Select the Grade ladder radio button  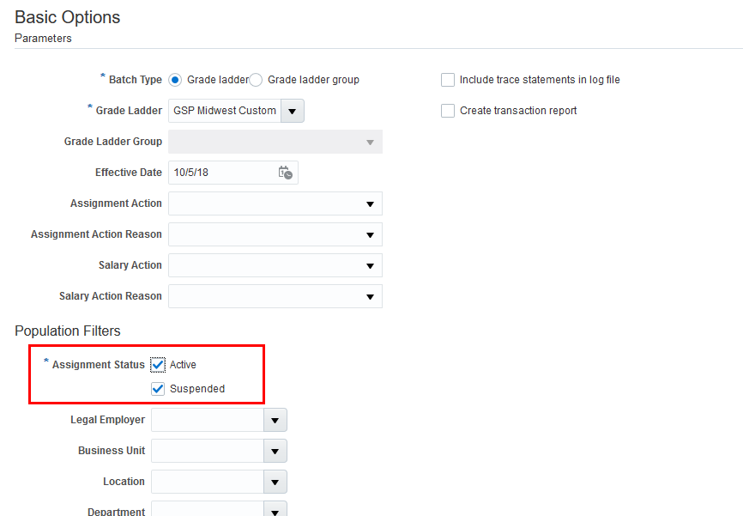(176, 80)
